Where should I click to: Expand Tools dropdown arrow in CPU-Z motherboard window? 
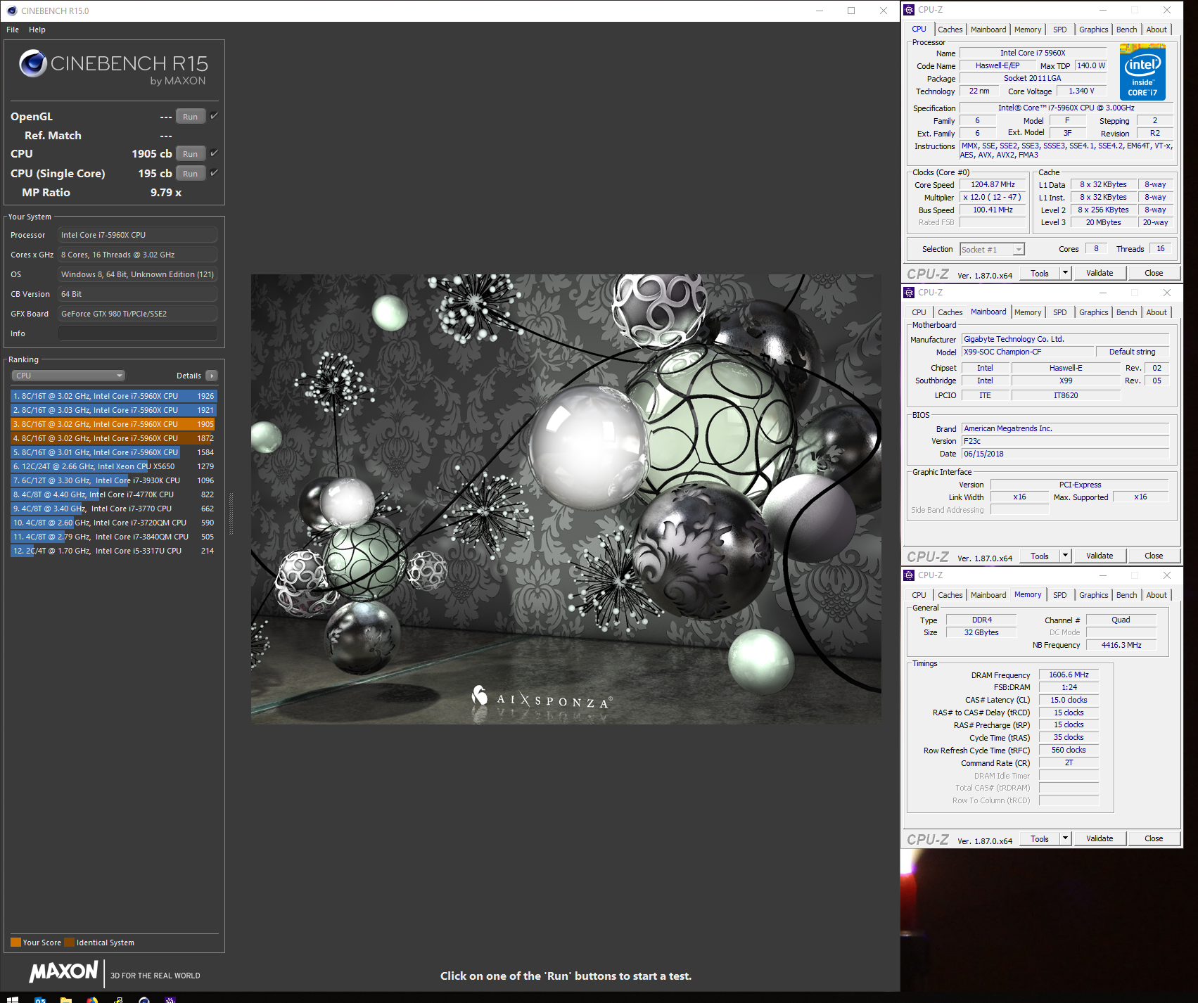pos(1065,556)
